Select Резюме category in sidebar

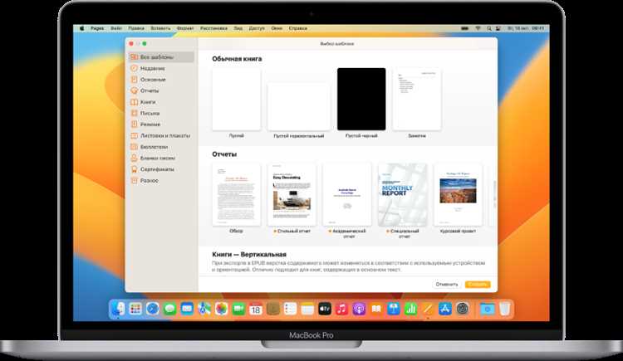click(161, 124)
